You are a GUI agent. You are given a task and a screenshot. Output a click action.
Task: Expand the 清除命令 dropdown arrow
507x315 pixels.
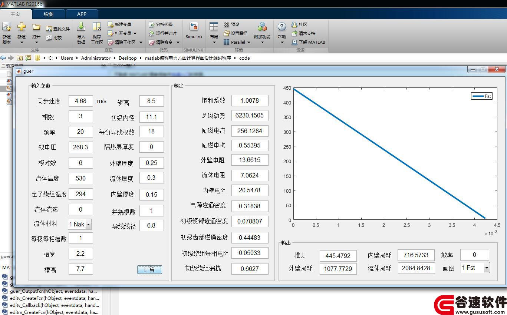(178, 42)
